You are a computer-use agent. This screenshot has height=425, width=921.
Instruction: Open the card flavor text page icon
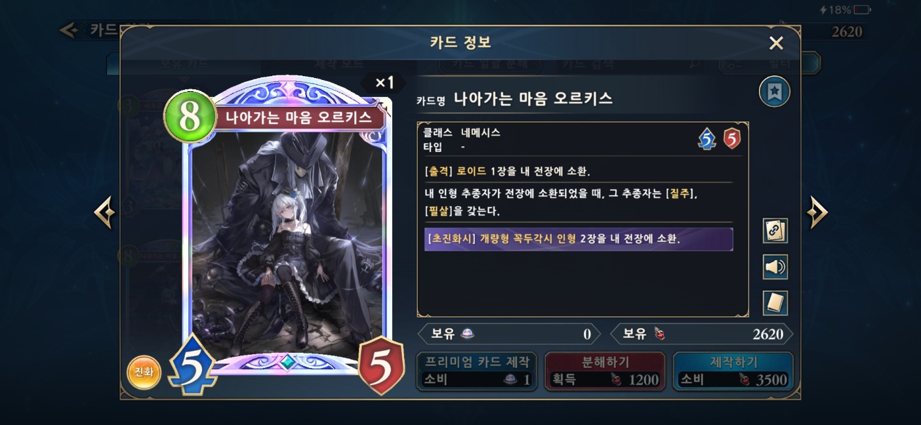click(775, 303)
